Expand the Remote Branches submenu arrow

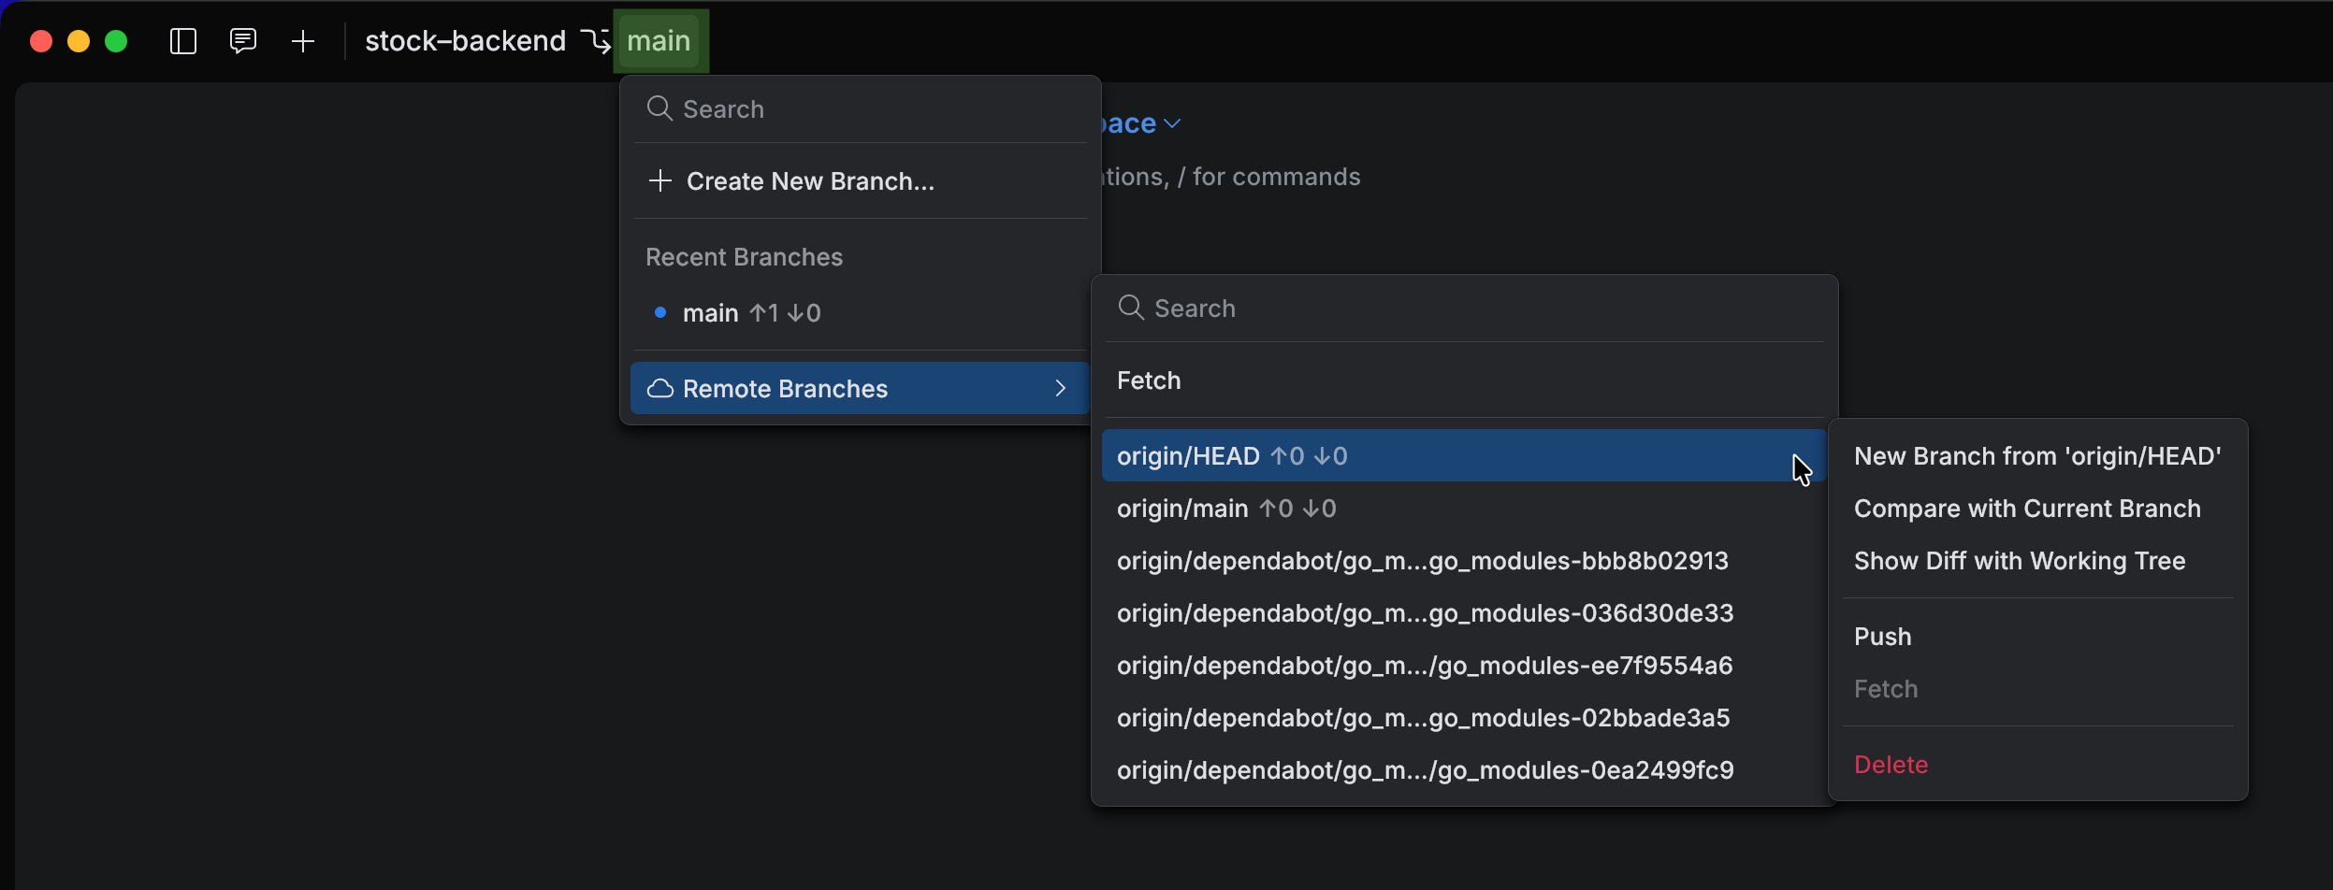pos(1061,389)
